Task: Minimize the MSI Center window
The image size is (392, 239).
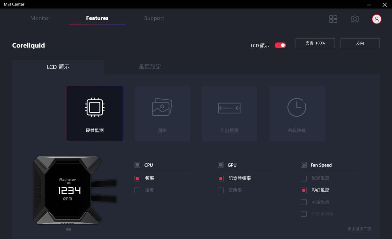Action: click(x=370, y=5)
